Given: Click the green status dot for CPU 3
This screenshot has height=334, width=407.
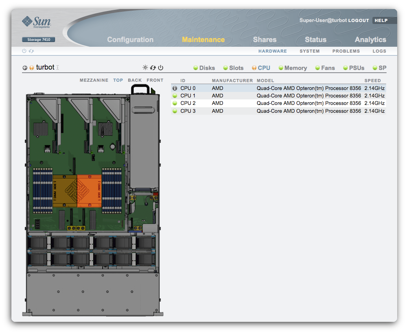Looking at the screenshot, I should click(x=175, y=111).
